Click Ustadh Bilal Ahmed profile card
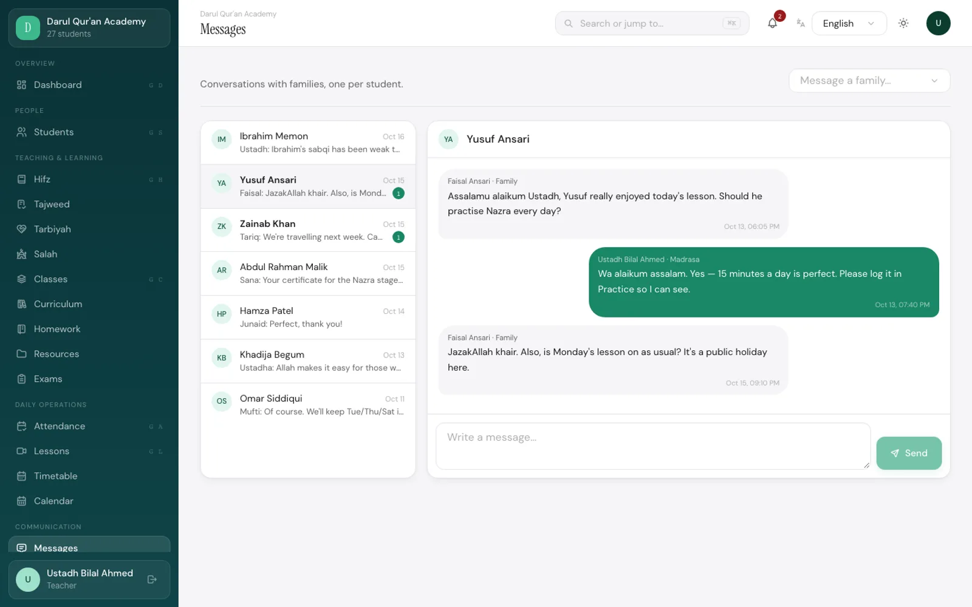Viewport: 972px width, 607px height. 89,580
